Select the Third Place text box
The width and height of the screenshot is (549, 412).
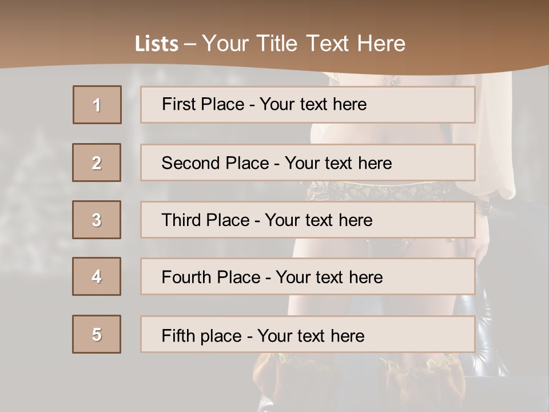coord(308,220)
